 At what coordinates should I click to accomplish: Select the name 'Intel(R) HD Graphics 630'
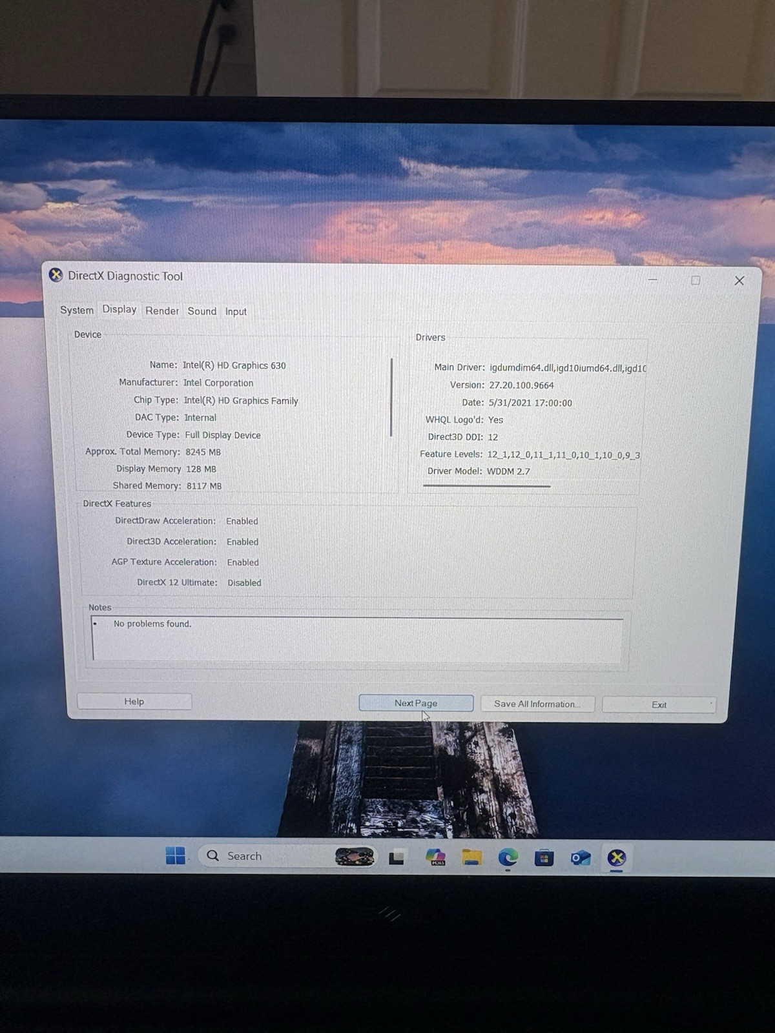click(234, 365)
